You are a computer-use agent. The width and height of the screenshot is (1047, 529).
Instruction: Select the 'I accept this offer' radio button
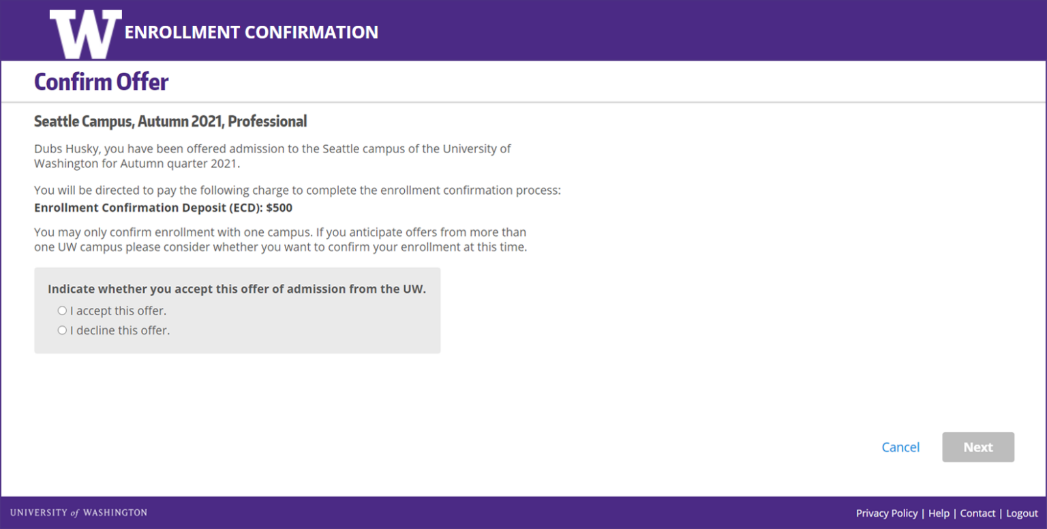pos(62,310)
